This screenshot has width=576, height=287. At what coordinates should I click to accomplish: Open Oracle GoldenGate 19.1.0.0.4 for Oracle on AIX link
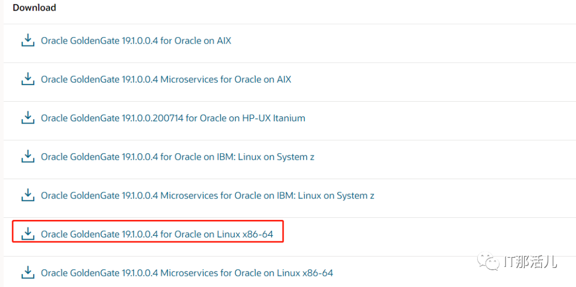pyautogui.click(x=136, y=40)
